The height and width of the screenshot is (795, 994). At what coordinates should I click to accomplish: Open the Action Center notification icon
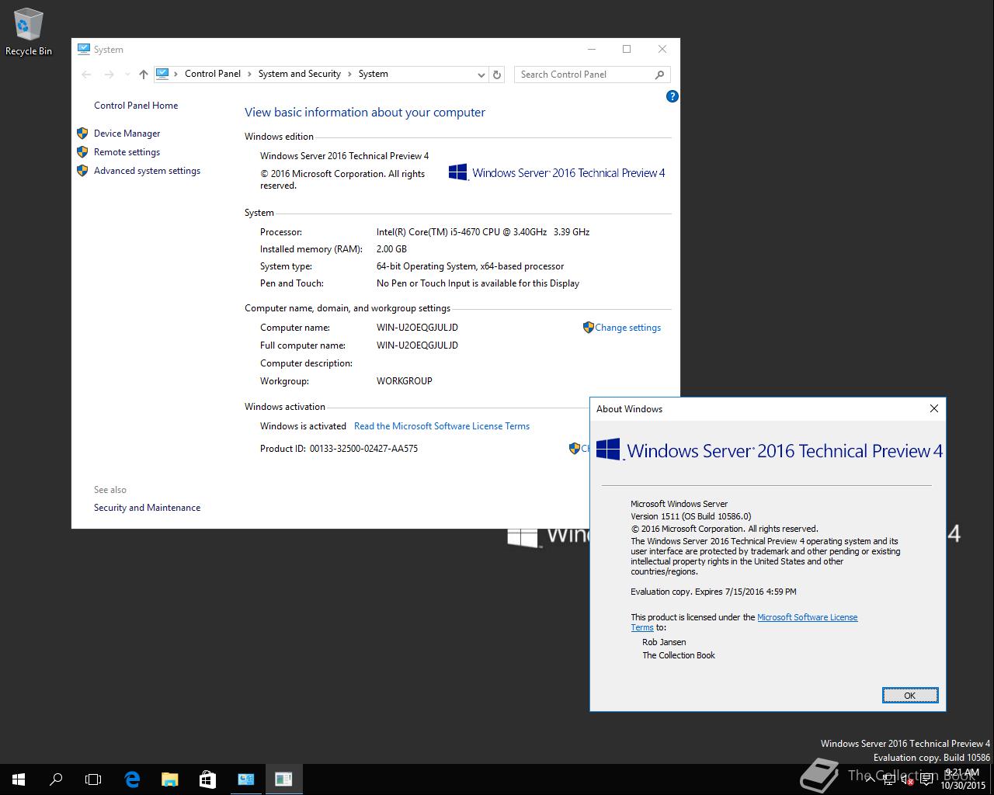pos(926,779)
